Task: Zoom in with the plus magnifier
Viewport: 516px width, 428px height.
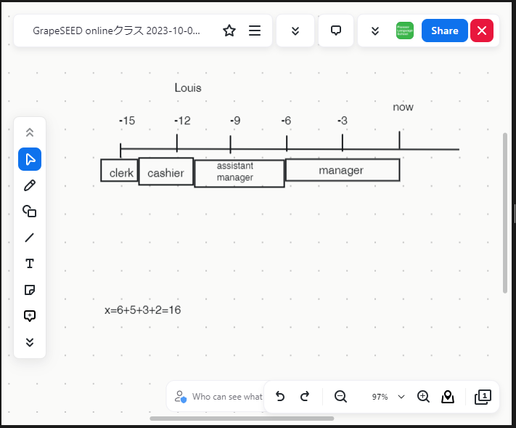Action: pyautogui.click(x=424, y=397)
